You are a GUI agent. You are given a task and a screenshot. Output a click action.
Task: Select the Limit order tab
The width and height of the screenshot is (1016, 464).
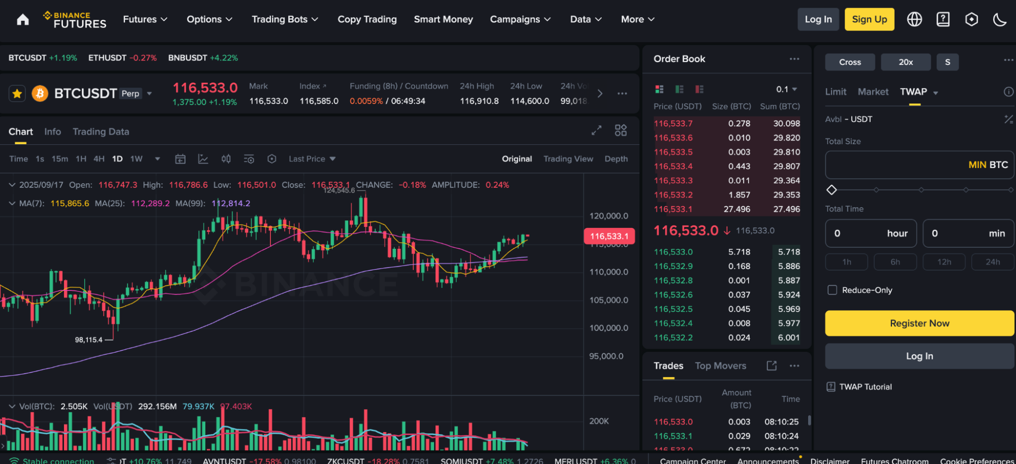tap(836, 92)
